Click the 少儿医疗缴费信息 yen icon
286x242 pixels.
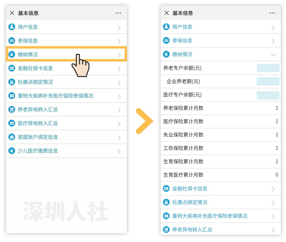(x=11, y=151)
